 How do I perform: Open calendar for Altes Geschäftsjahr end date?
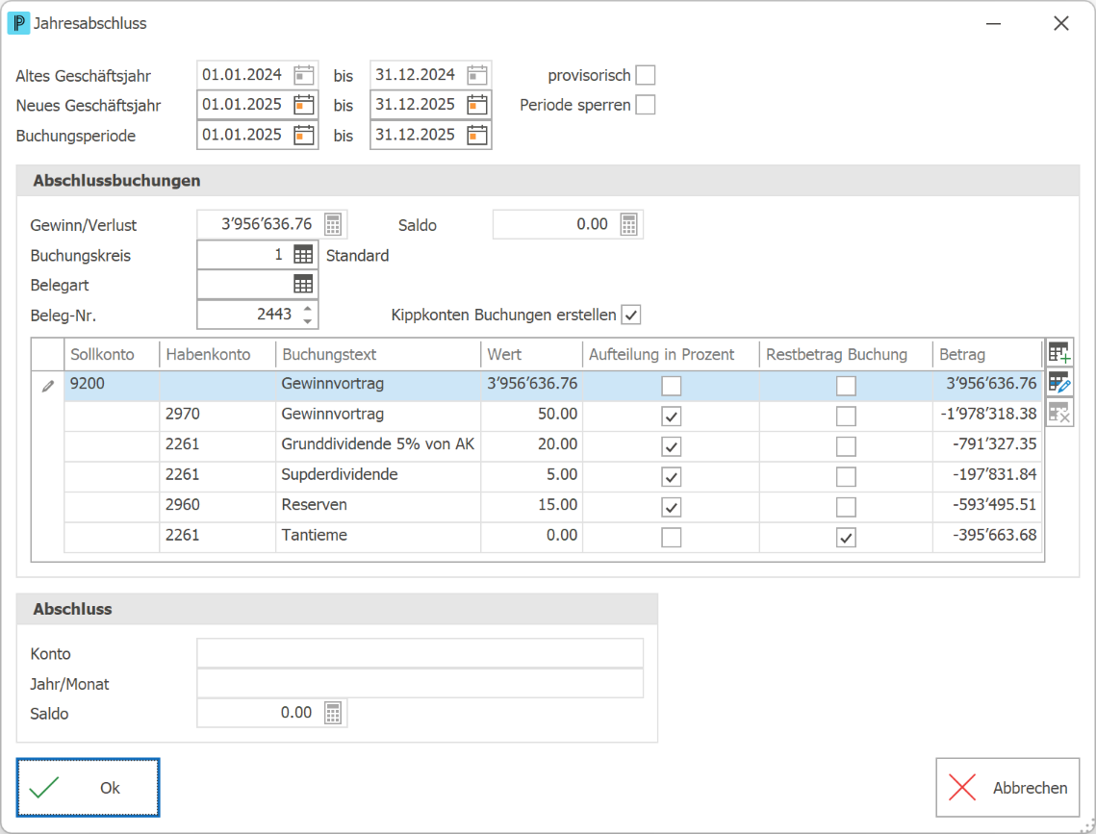tap(476, 75)
